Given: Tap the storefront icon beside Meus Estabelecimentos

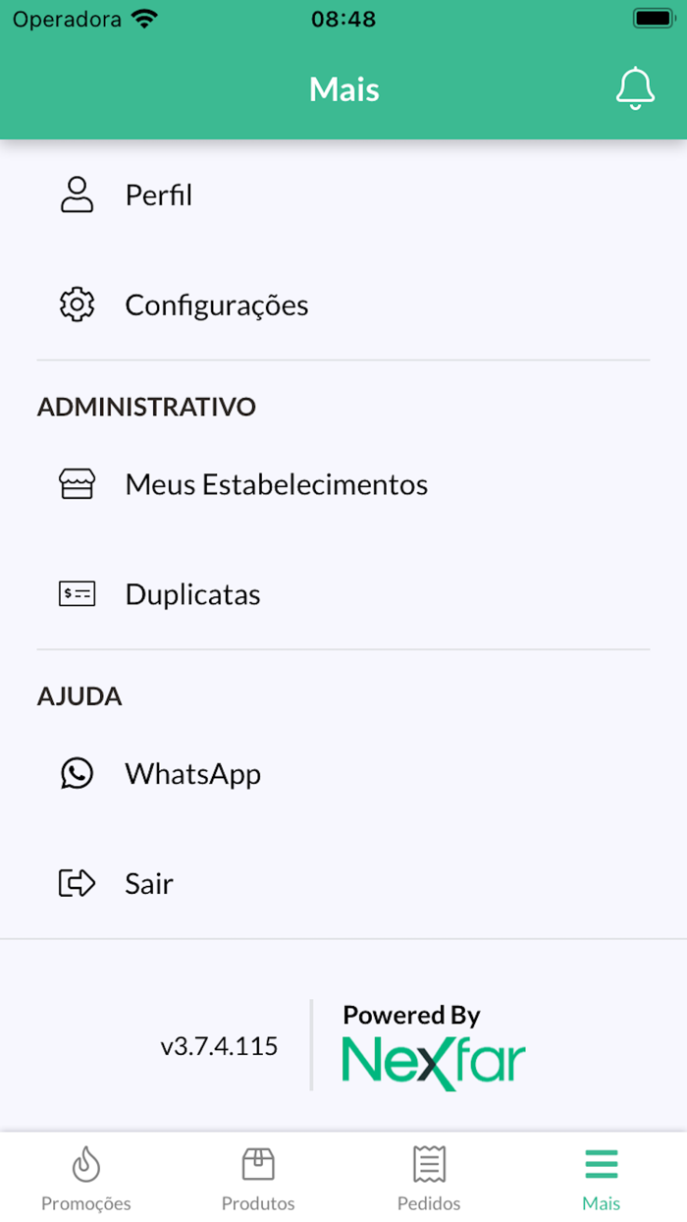Looking at the screenshot, I should click(77, 483).
